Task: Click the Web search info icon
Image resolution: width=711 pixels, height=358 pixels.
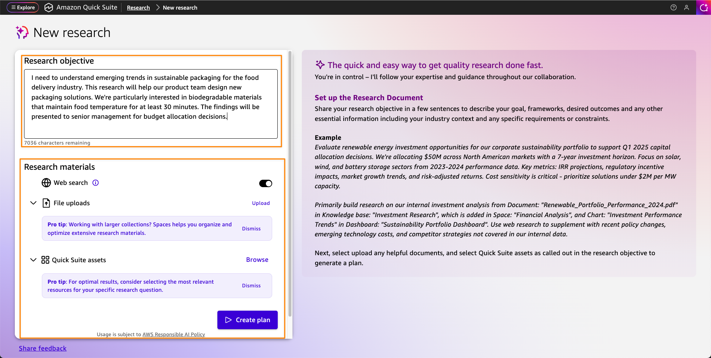Action: pos(96,183)
